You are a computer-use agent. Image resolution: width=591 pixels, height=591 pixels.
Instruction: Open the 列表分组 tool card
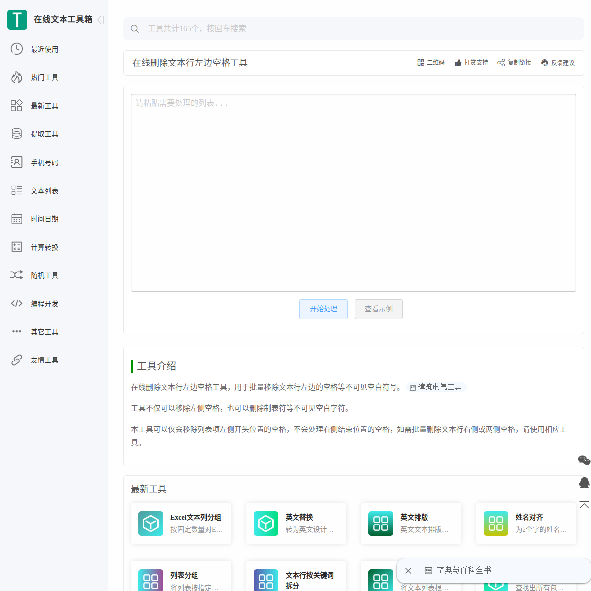pos(181,576)
